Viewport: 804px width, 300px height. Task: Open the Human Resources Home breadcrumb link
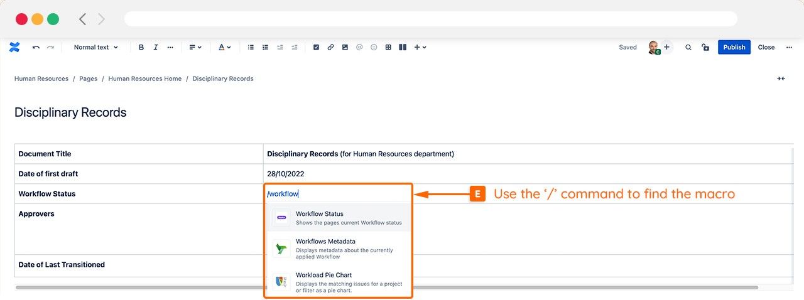[144, 78]
